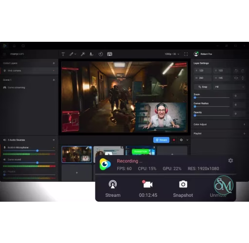
Task: Open the magic wand effects tool
Action: [83, 54]
